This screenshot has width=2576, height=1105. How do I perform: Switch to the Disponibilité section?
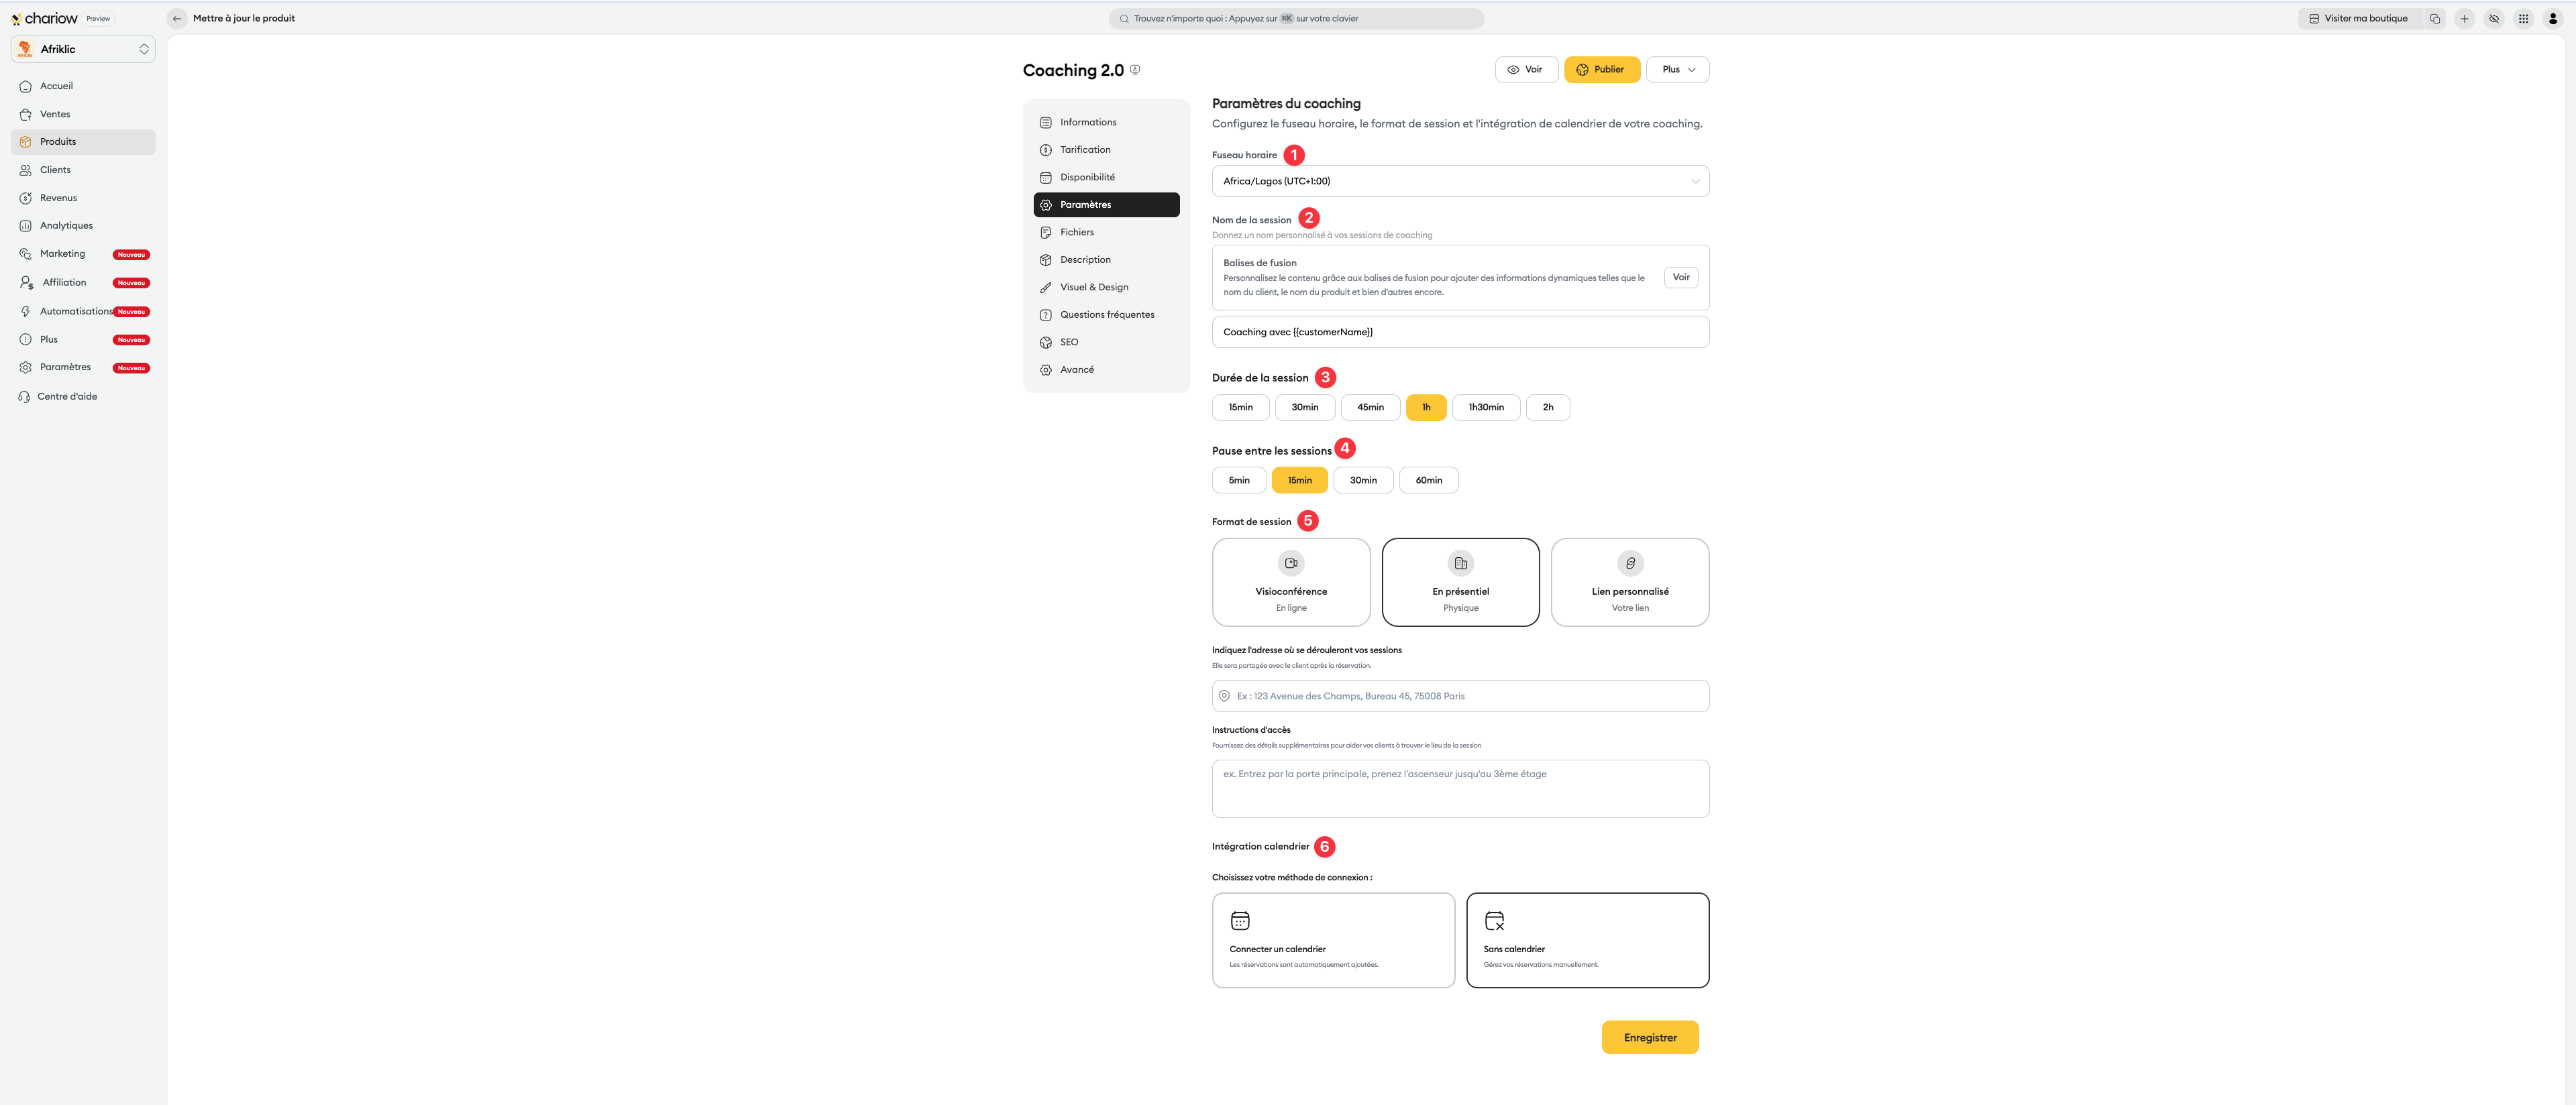1087,177
